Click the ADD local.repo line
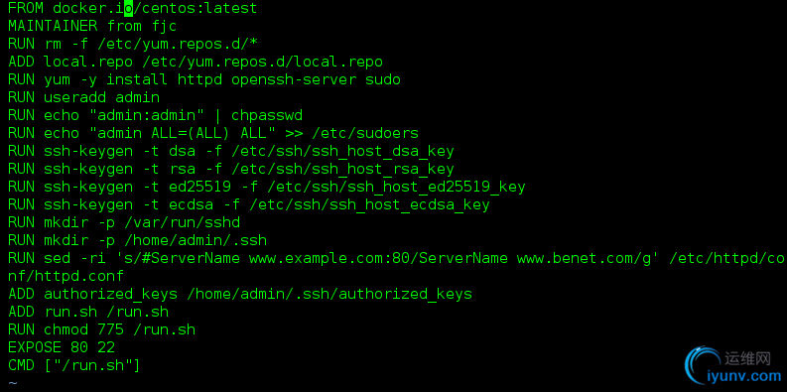The height and width of the screenshot is (392, 787). point(196,62)
